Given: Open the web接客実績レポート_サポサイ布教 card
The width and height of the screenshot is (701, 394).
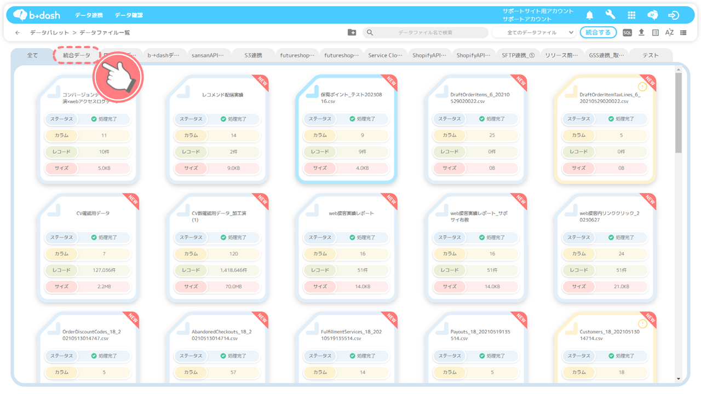Looking at the screenshot, I should pos(475,248).
